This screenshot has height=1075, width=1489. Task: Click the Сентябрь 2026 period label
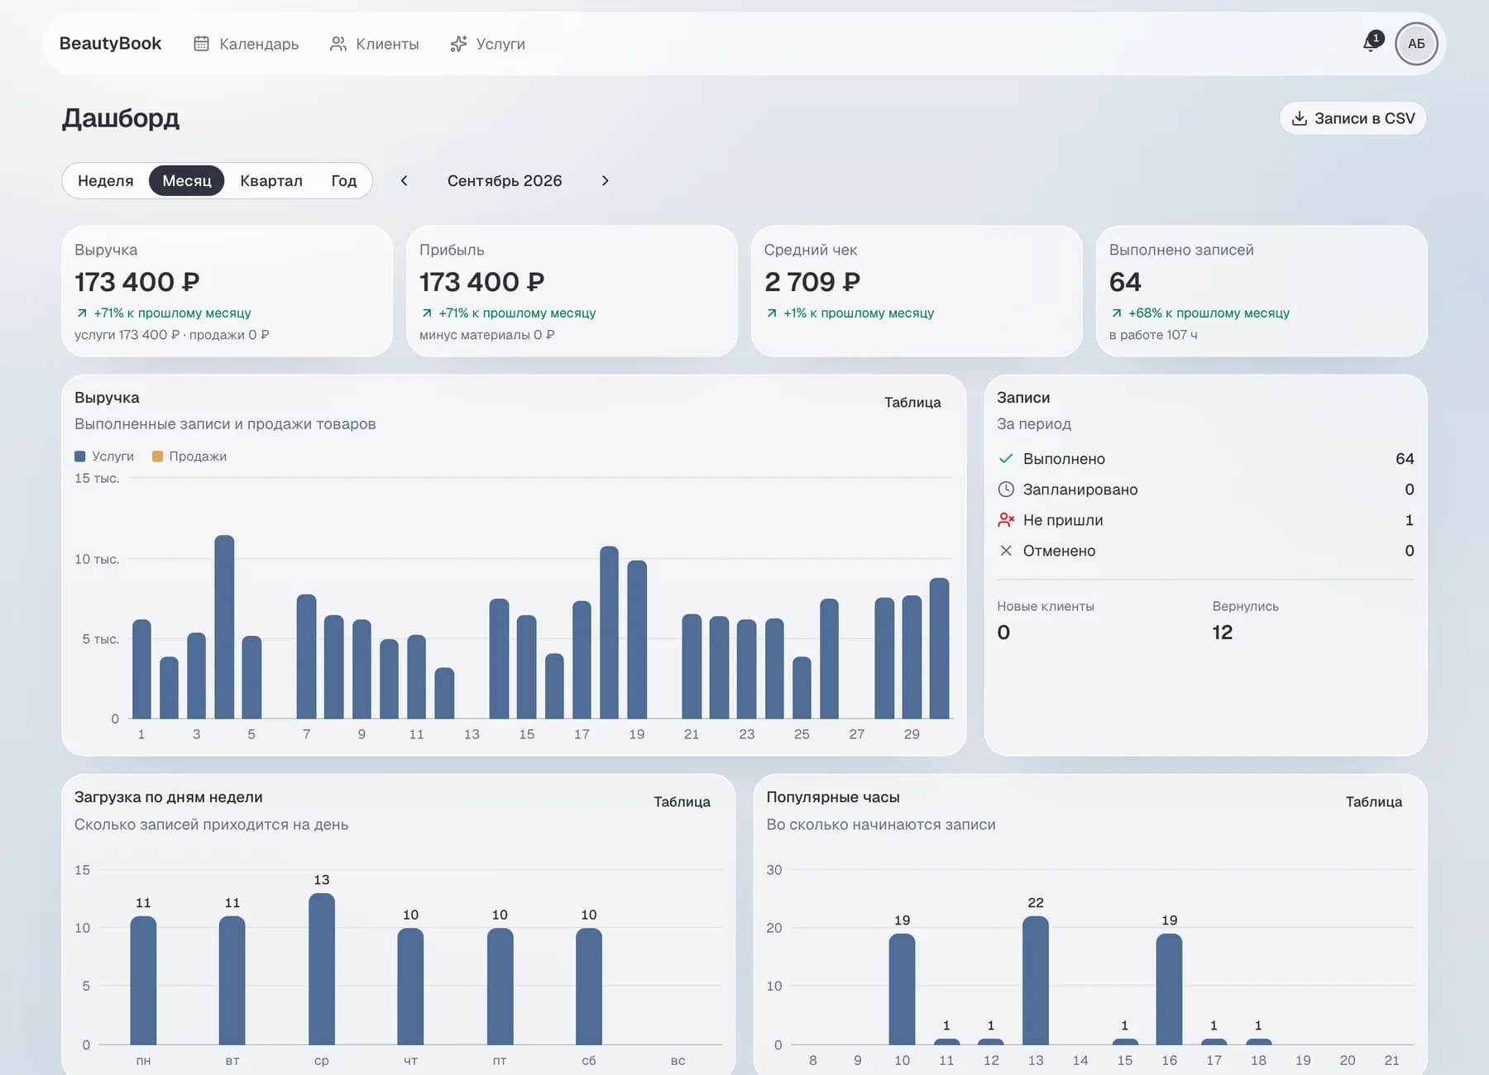505,180
